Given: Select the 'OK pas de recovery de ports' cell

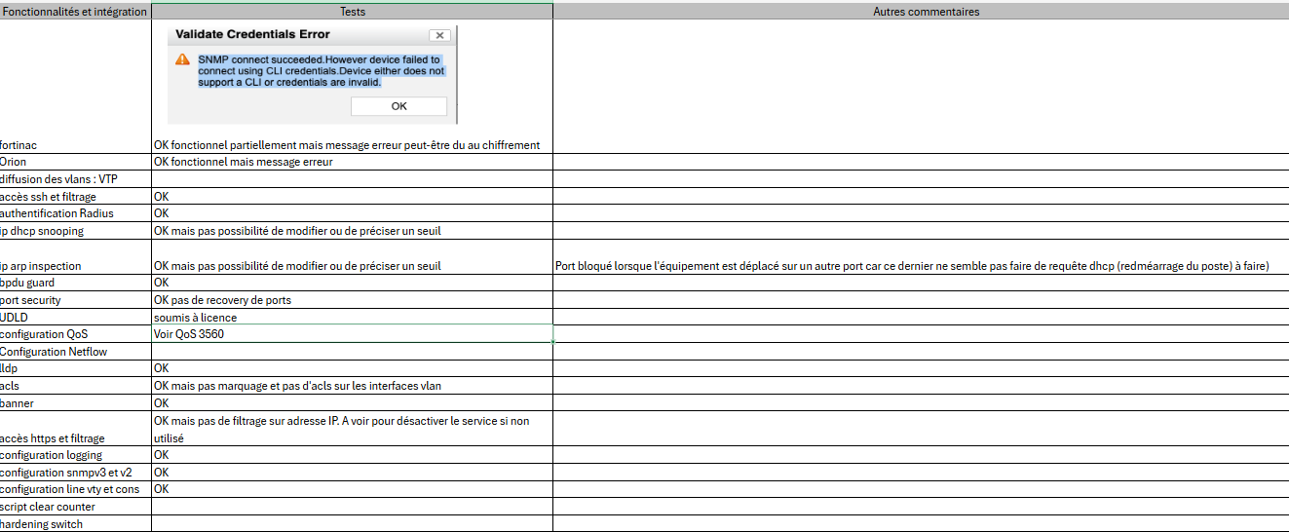Looking at the screenshot, I should click(x=352, y=300).
